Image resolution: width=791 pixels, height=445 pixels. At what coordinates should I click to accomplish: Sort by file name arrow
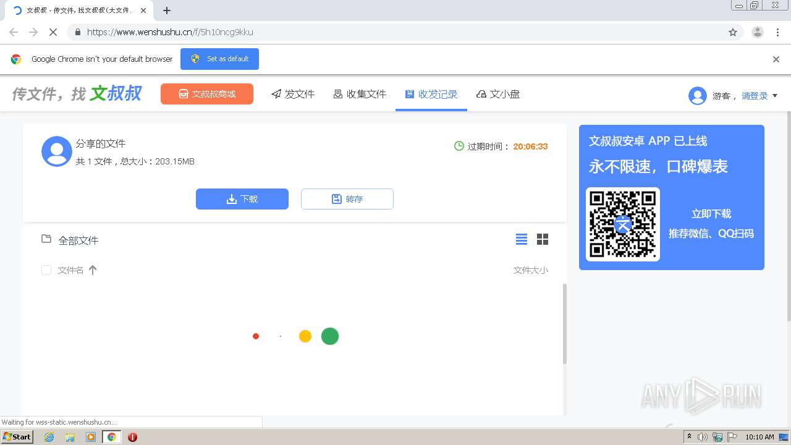point(93,270)
